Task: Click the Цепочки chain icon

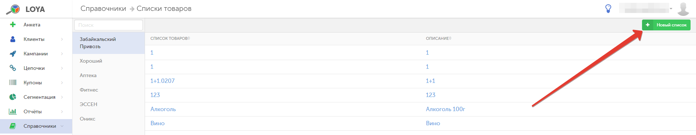Action: [x=13, y=68]
